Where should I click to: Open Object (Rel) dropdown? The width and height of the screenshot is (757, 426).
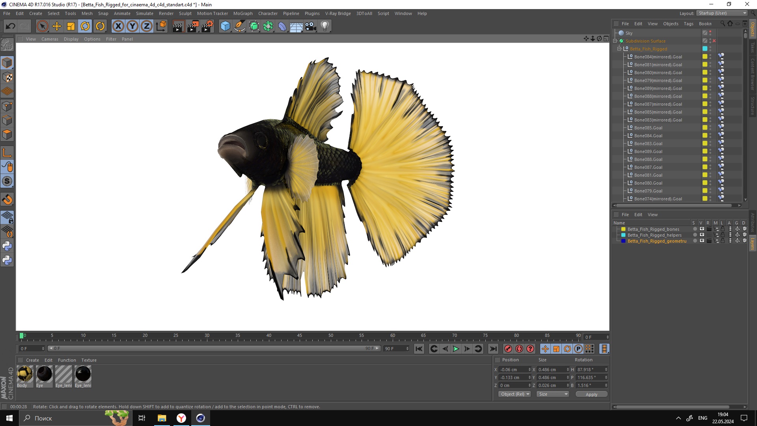click(x=515, y=394)
